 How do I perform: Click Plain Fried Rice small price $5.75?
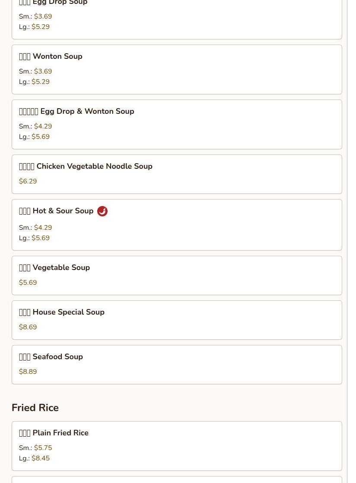tap(43, 448)
